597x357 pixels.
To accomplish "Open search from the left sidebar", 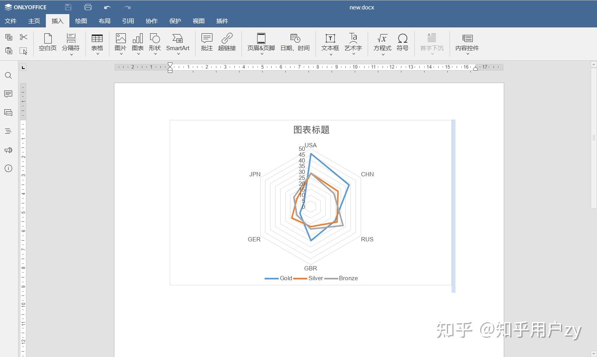I will point(8,75).
